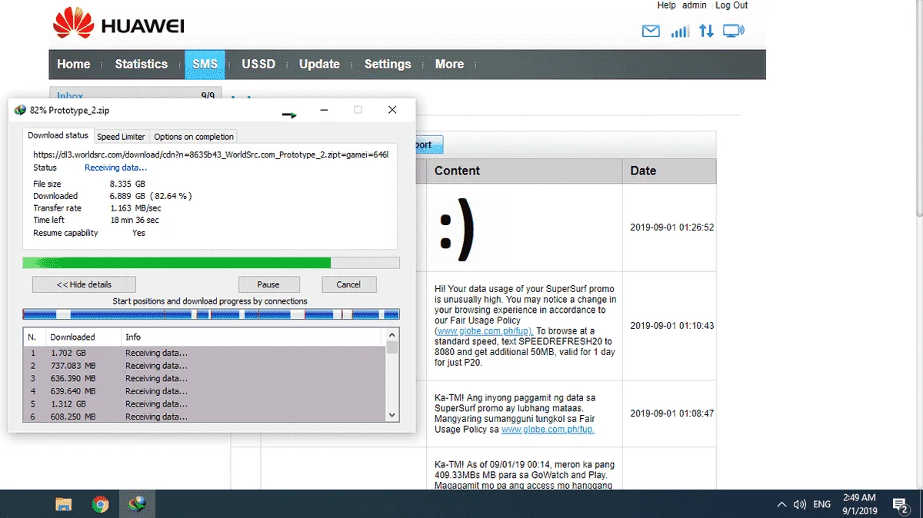Click the N. column header
This screenshot has height=518, width=923.
pyautogui.click(x=35, y=337)
